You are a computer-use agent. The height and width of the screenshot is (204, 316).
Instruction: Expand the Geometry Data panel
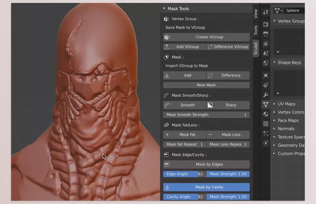point(275,145)
